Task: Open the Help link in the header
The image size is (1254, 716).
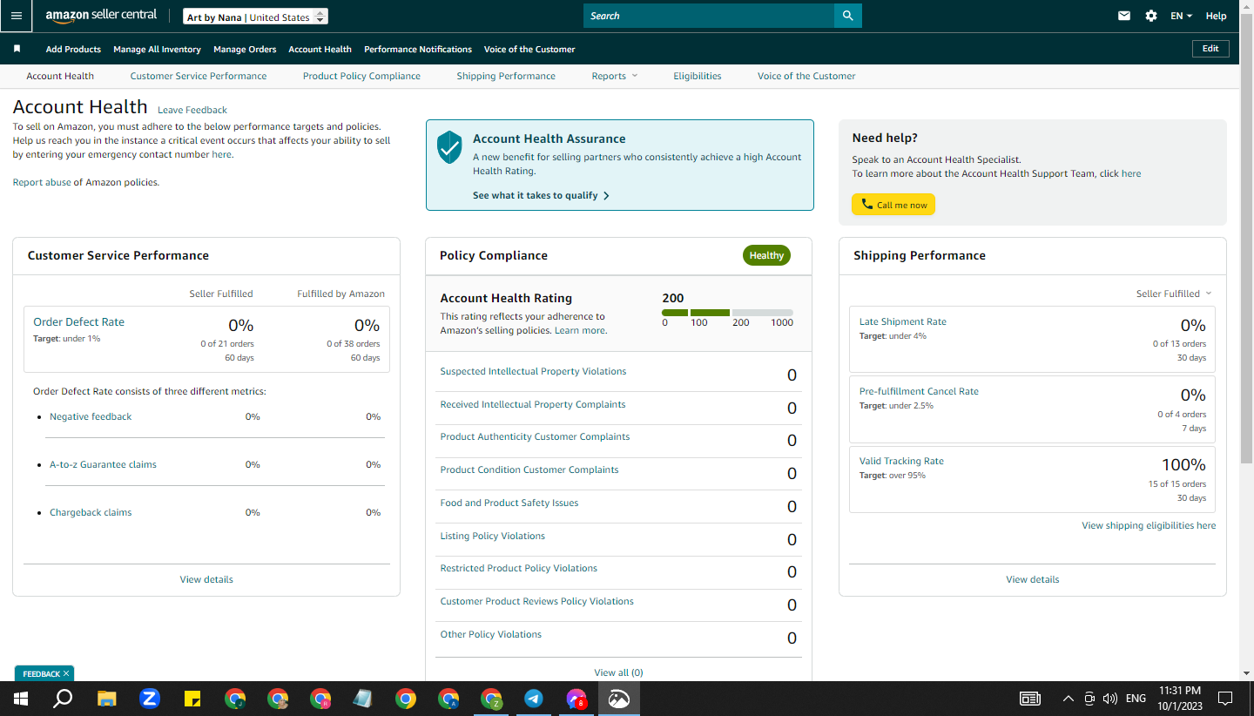Action: [1216, 16]
